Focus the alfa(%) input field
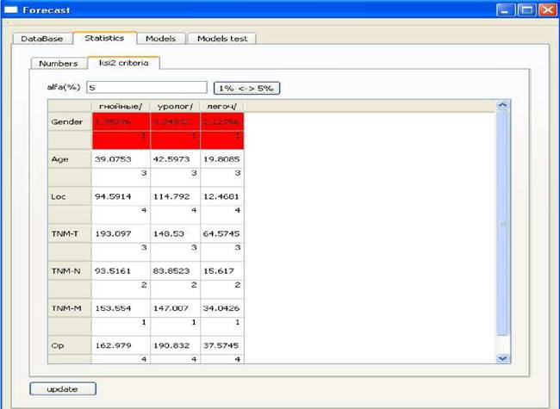This screenshot has width=560, height=409. click(x=146, y=88)
